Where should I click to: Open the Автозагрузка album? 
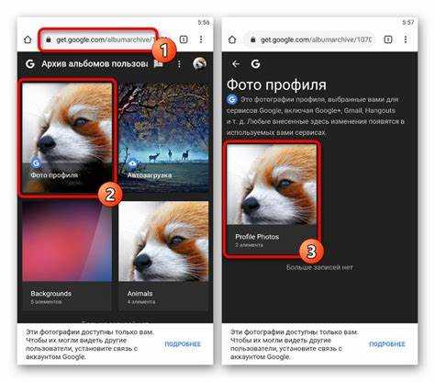(163, 138)
